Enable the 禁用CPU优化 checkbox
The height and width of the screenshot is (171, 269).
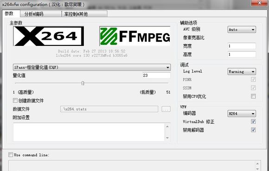pyautogui.click(x=253, y=96)
